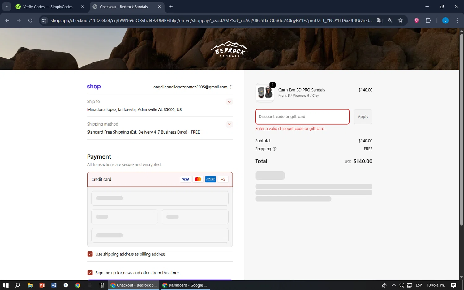Click the browser back arrow

coord(7,20)
